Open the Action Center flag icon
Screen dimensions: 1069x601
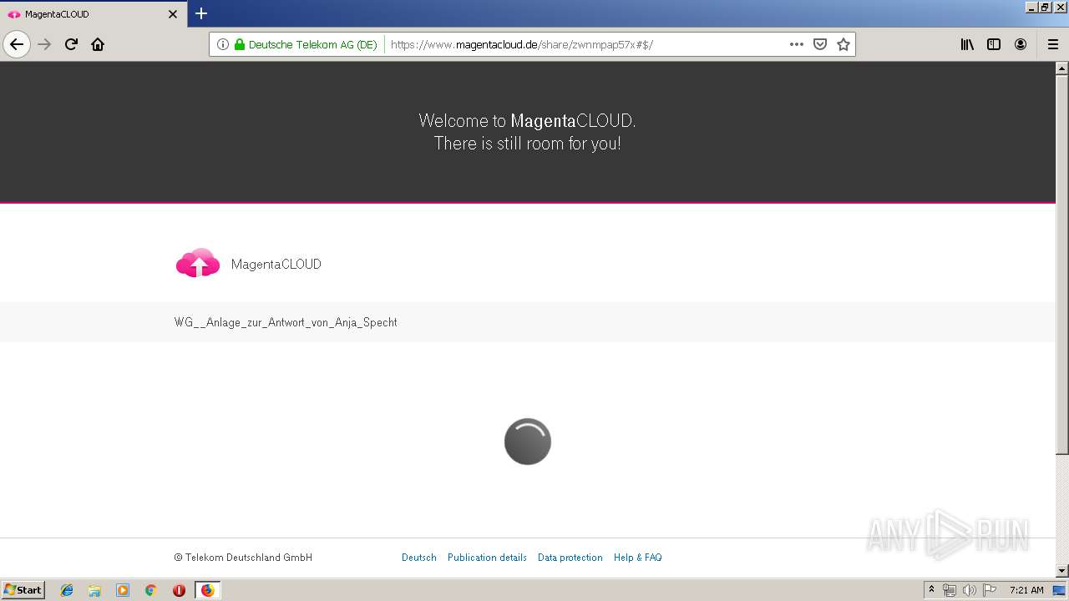(x=990, y=590)
